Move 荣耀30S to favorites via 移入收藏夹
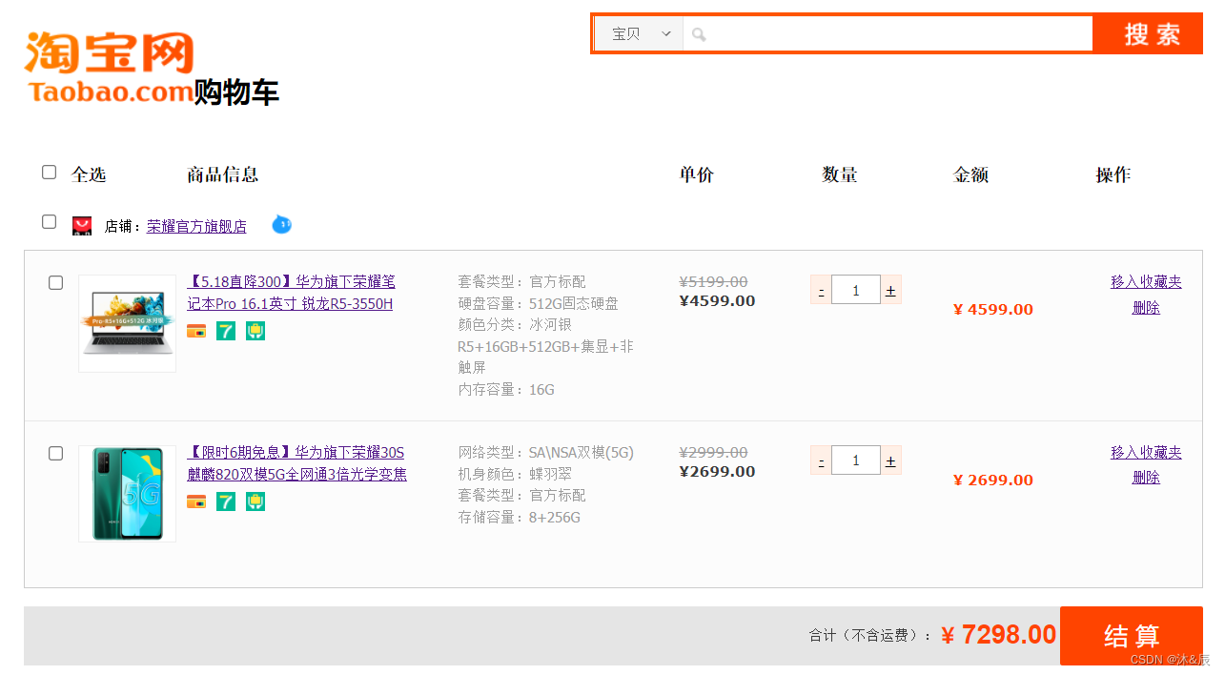1225x675 pixels. 1146,453
